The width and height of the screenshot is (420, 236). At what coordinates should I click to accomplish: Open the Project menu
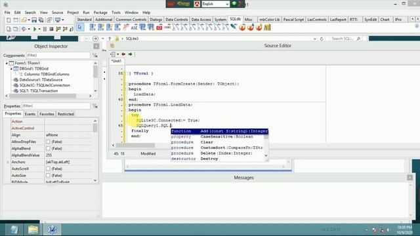(73, 12)
